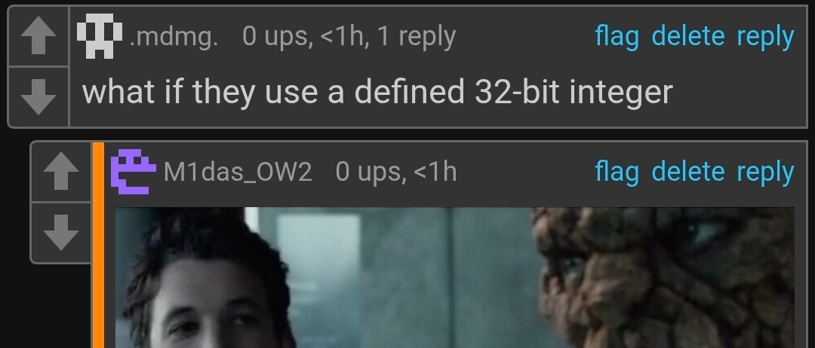
Task: Click M1das_OW2's '0 ups, <1h' info
Action: pyautogui.click(x=396, y=172)
